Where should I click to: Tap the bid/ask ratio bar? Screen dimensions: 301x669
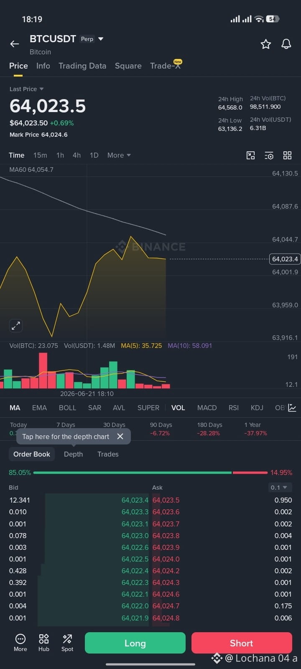(x=150, y=472)
